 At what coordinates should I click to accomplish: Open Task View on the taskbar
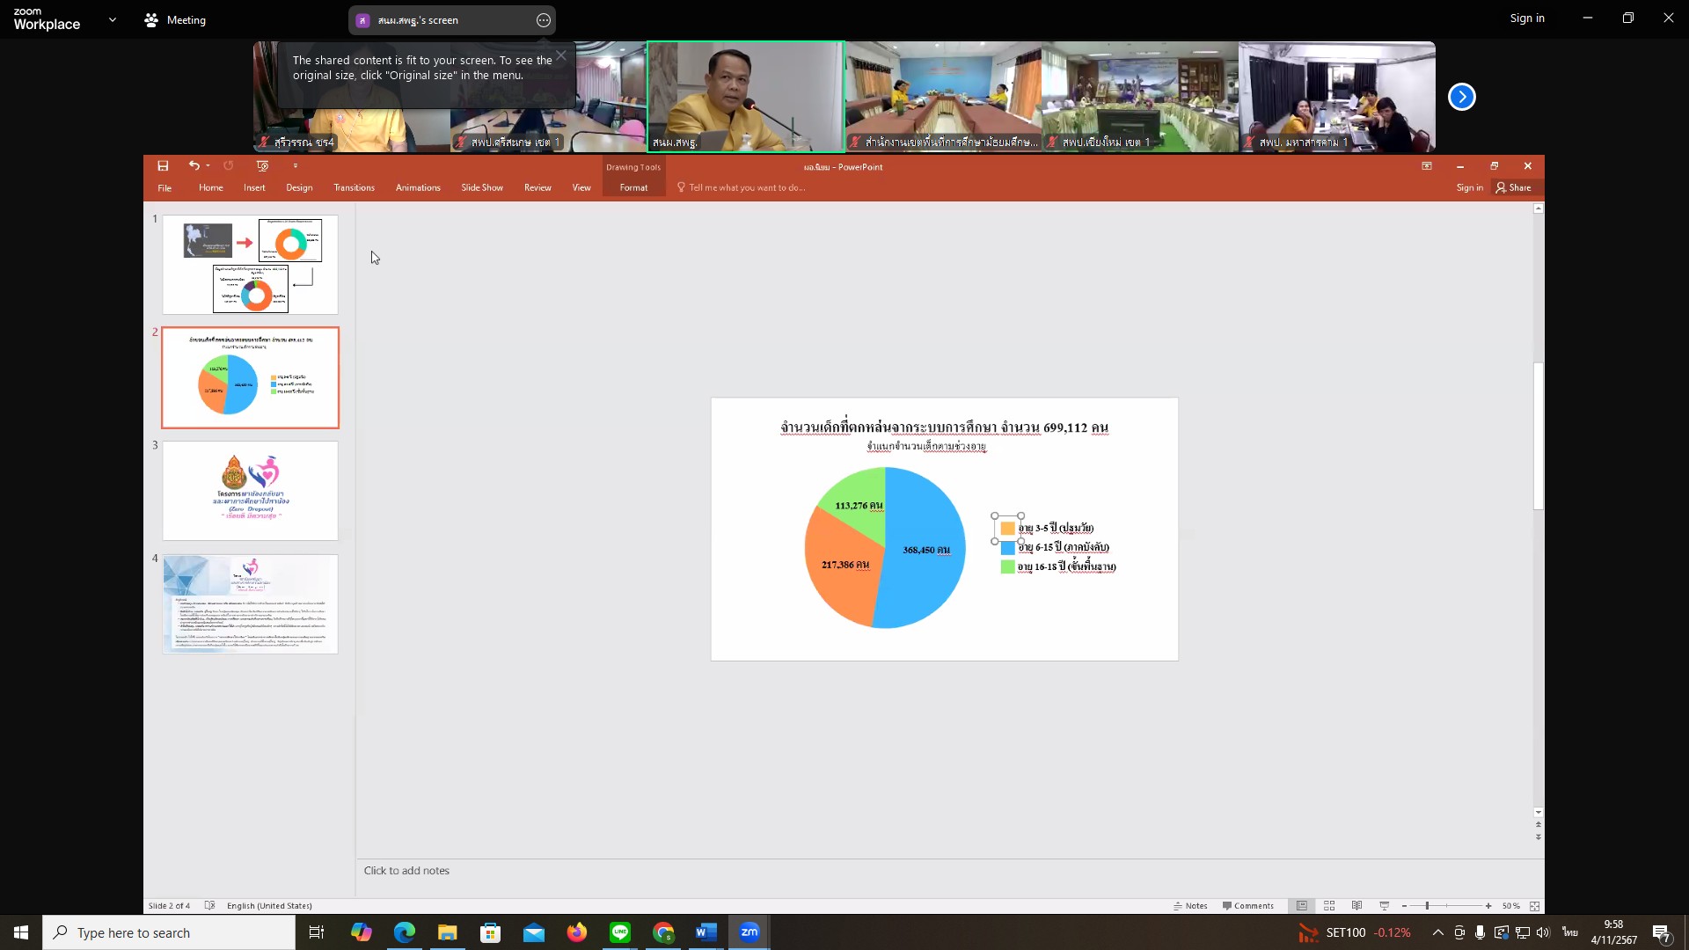tap(317, 932)
